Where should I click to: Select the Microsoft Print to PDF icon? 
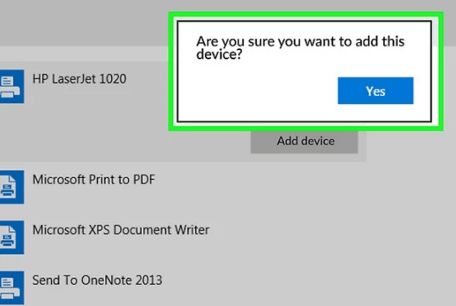(12, 187)
